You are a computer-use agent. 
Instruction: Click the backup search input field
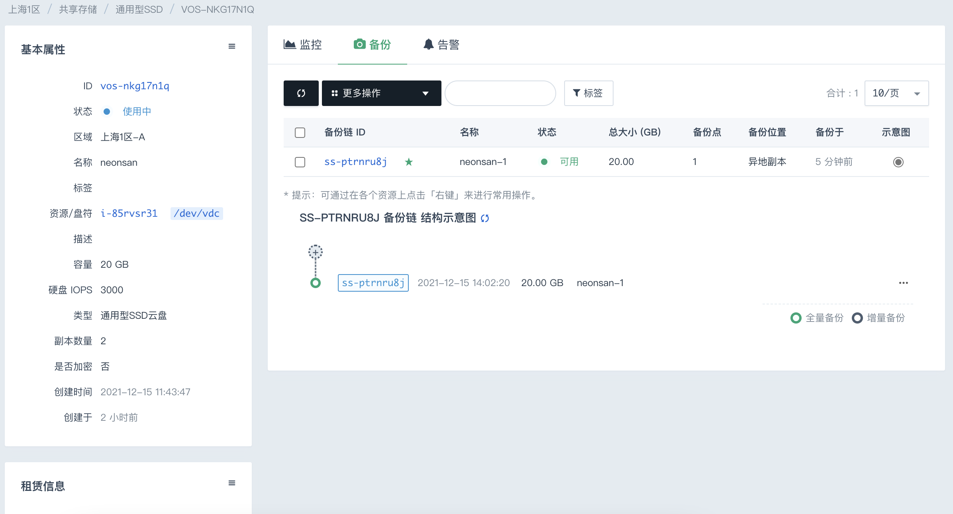click(500, 93)
